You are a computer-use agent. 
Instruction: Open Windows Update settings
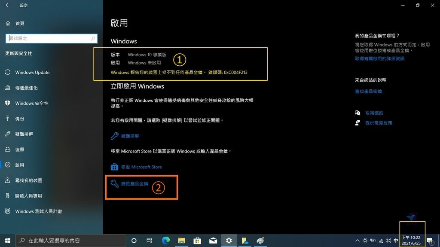click(32, 73)
